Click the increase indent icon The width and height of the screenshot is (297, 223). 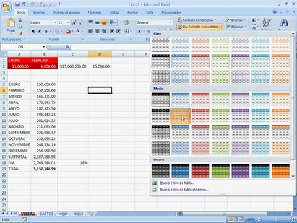point(118,32)
